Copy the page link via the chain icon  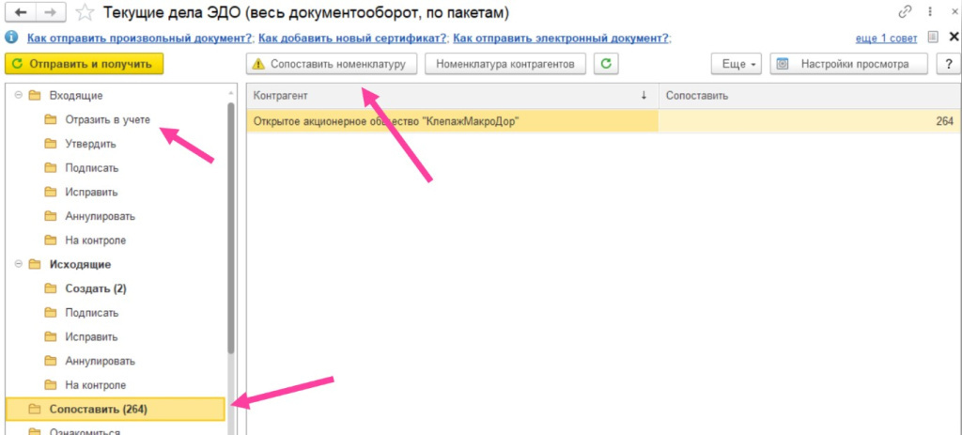pyautogui.click(x=905, y=12)
